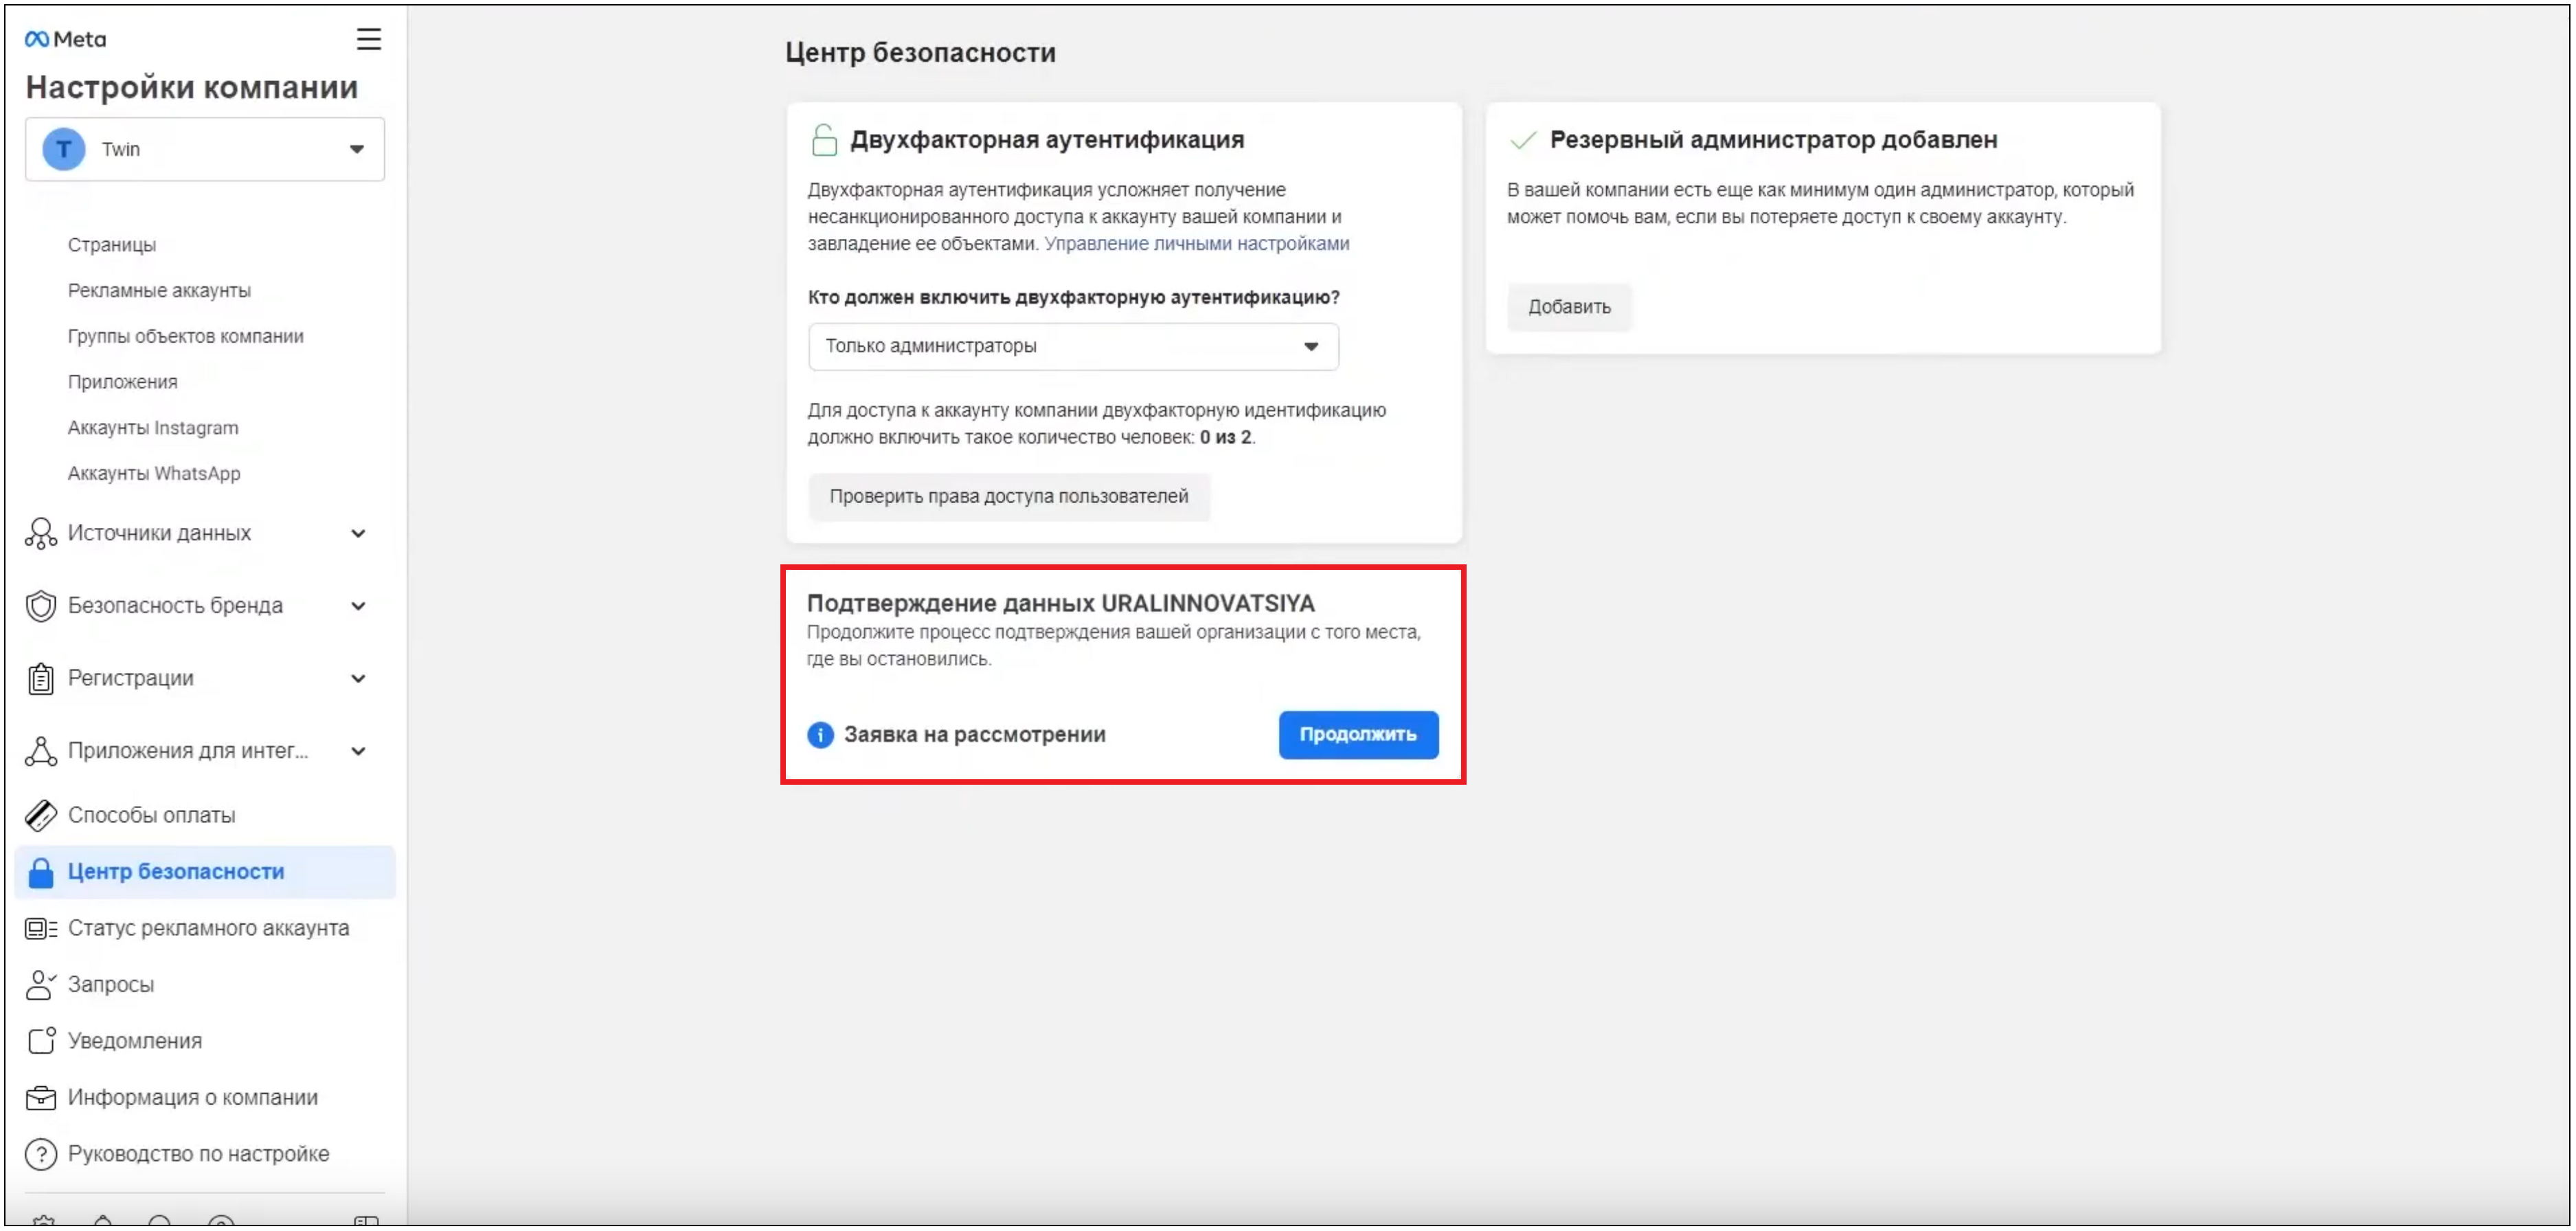
Task: Expand the Источники данных chevron
Action: coord(358,533)
